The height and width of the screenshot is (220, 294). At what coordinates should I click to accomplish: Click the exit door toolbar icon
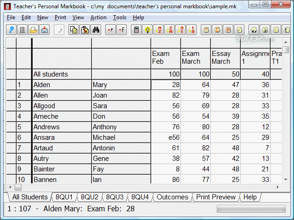(x=23, y=30)
